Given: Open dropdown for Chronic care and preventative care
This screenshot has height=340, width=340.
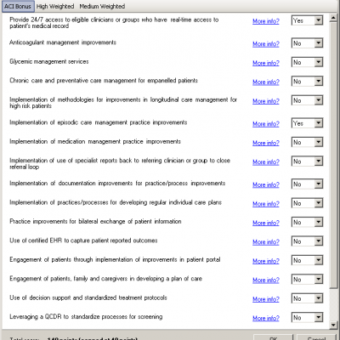Looking at the screenshot, I should [308, 82].
